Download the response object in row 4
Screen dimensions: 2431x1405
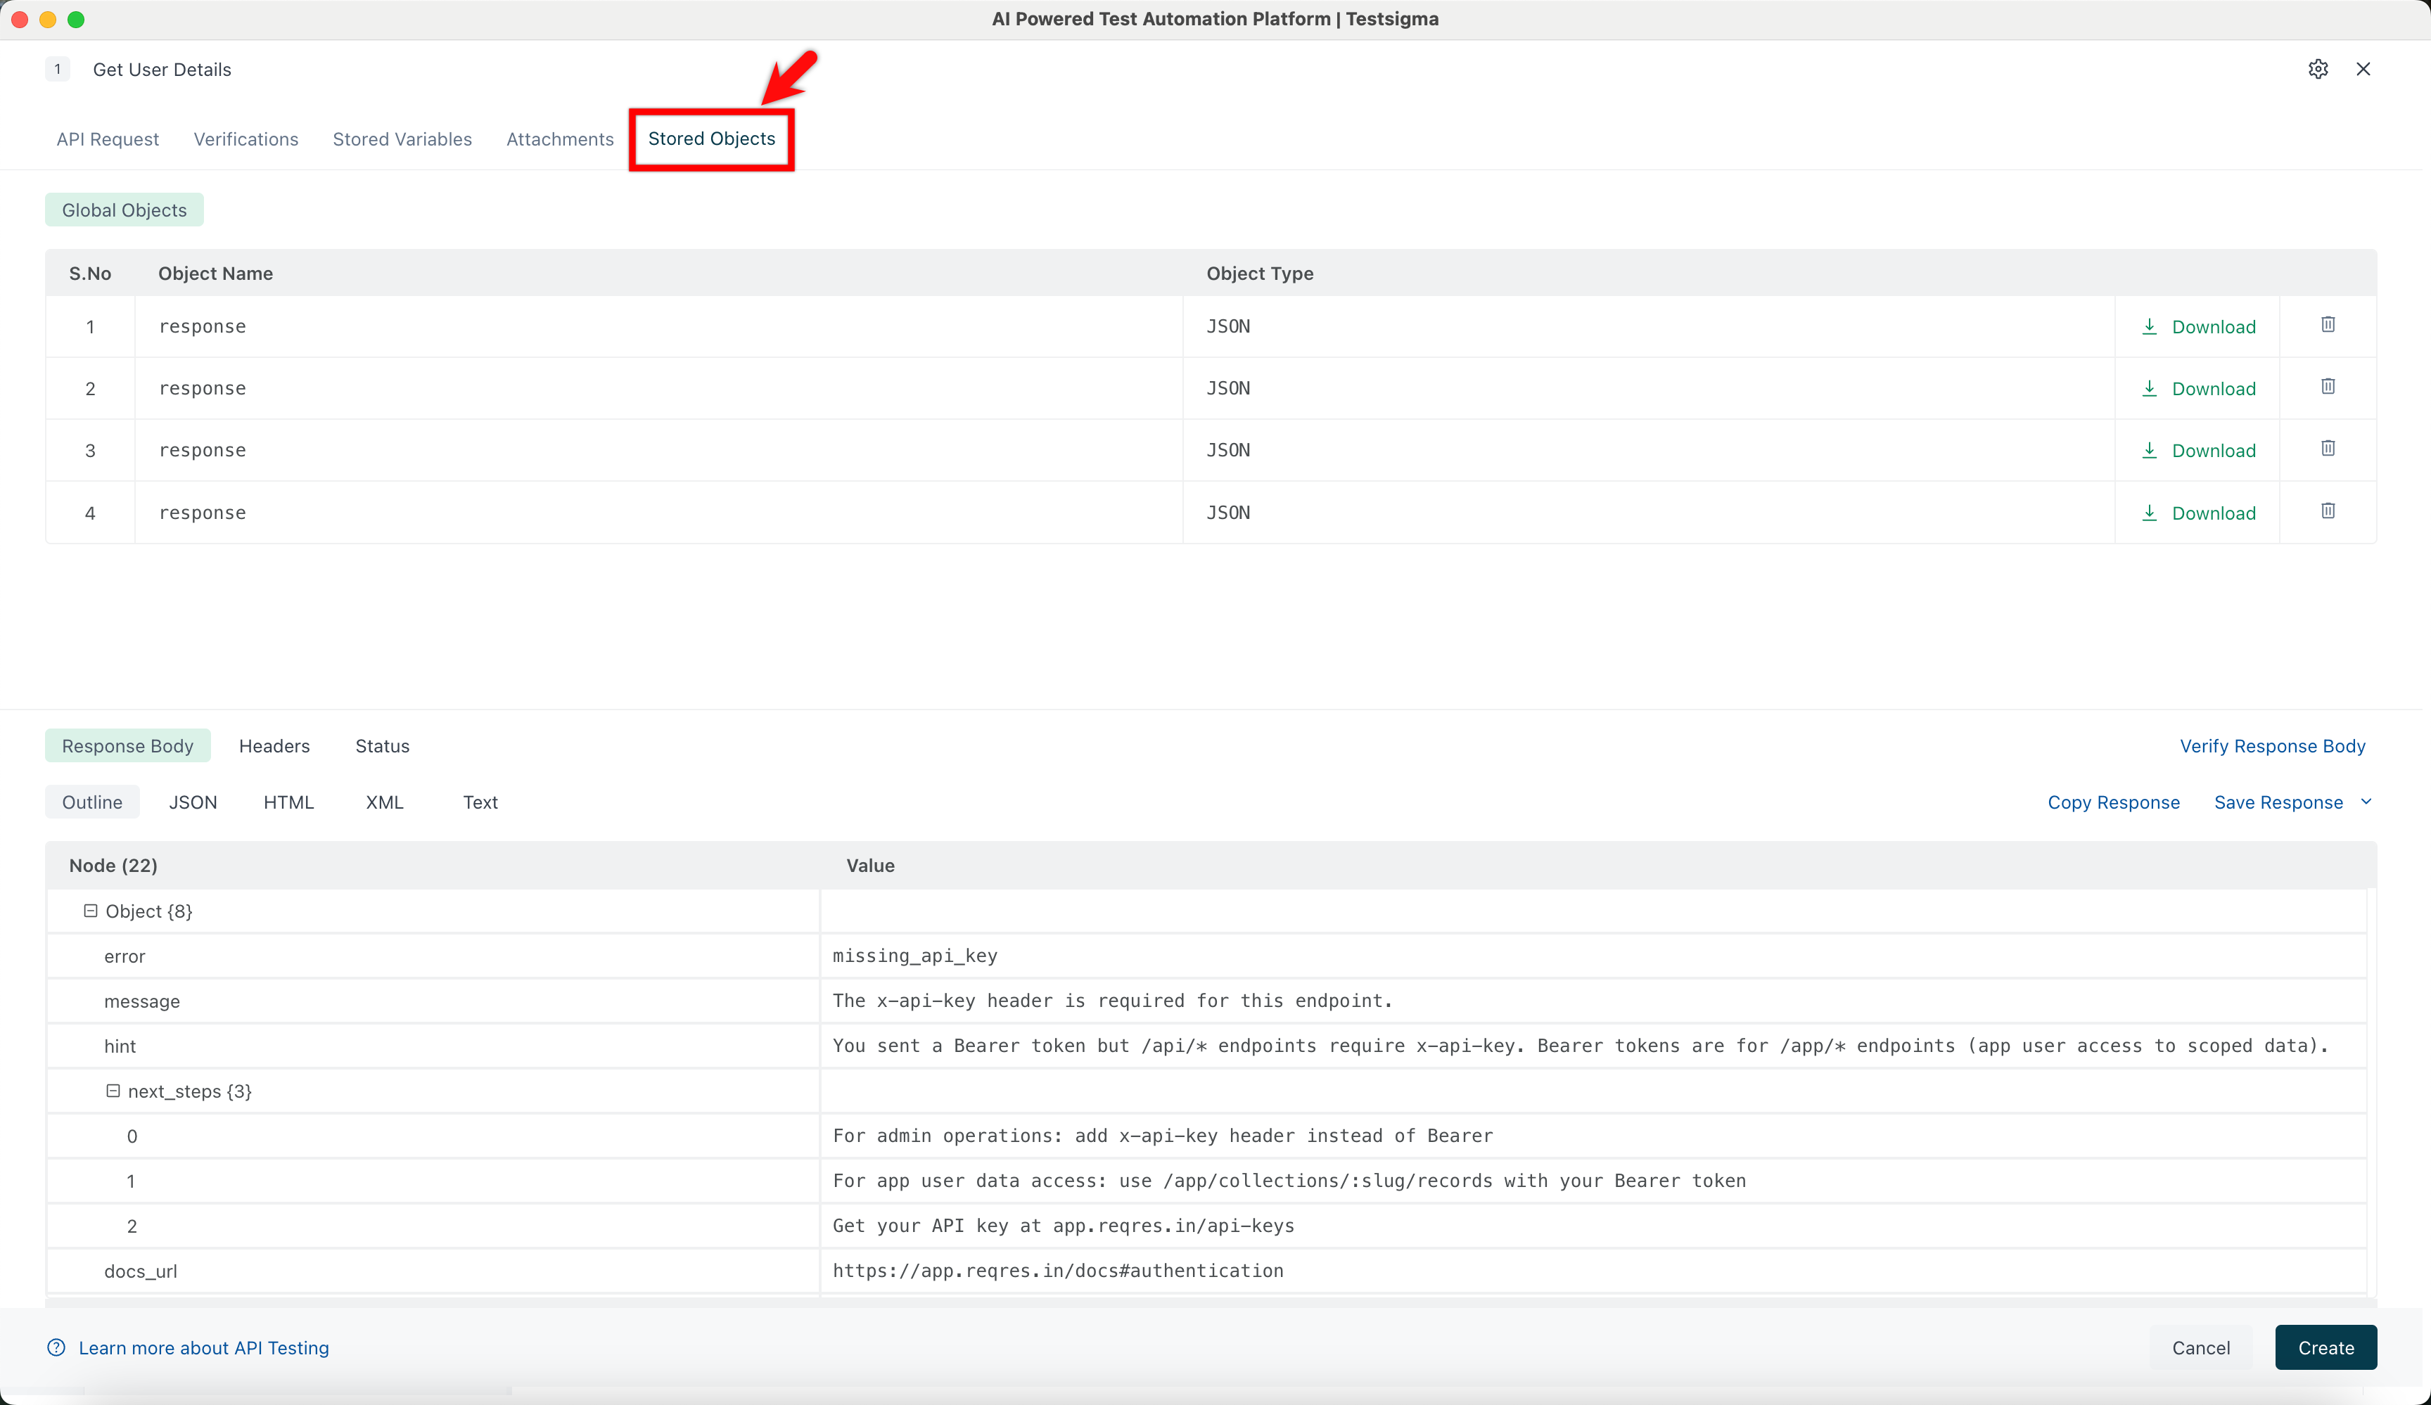click(2198, 513)
